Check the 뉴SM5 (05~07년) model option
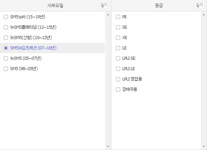The image size is (207, 150). click(x=6, y=58)
